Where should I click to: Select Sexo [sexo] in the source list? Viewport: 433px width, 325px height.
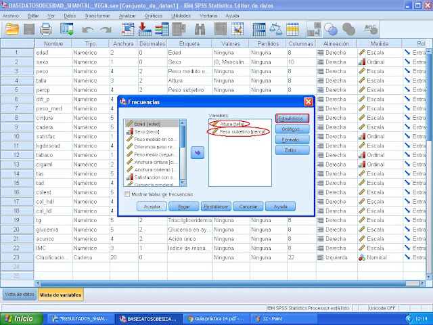tap(152, 131)
